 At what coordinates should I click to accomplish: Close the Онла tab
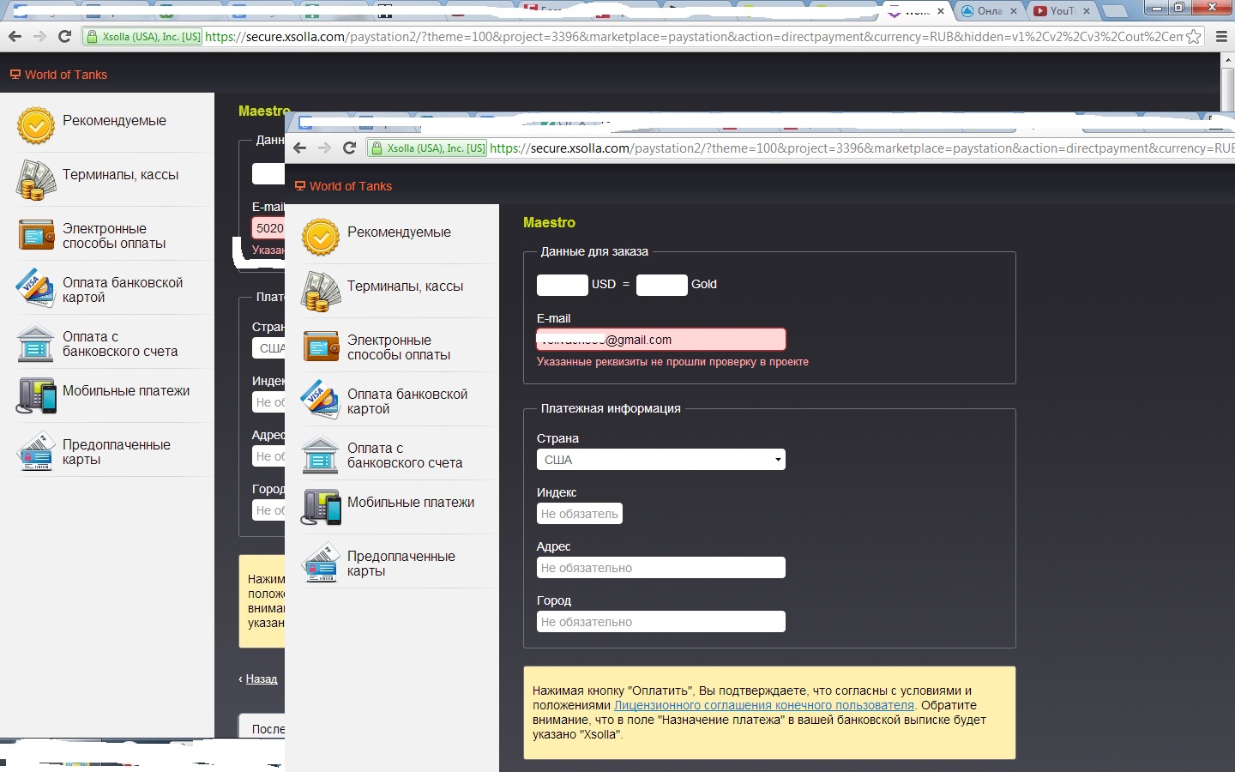click(x=1014, y=11)
